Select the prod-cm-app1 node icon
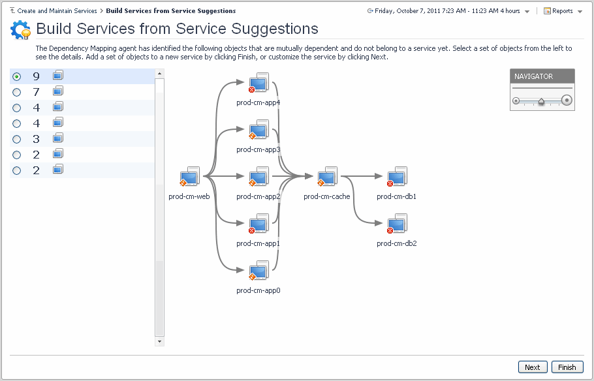The image size is (594, 381). point(258,224)
